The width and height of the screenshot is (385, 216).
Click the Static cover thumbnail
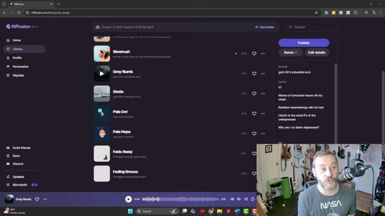pyautogui.click(x=102, y=94)
